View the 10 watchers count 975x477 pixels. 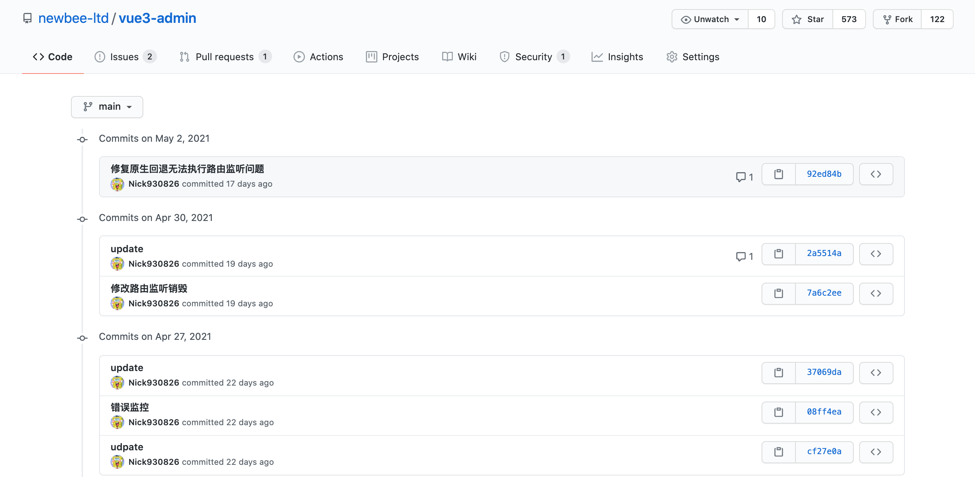tap(762, 19)
